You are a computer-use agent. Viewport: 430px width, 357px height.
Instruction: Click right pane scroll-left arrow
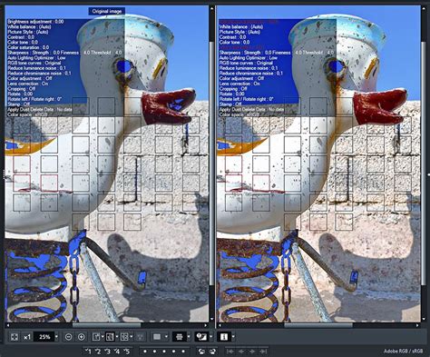click(x=220, y=325)
